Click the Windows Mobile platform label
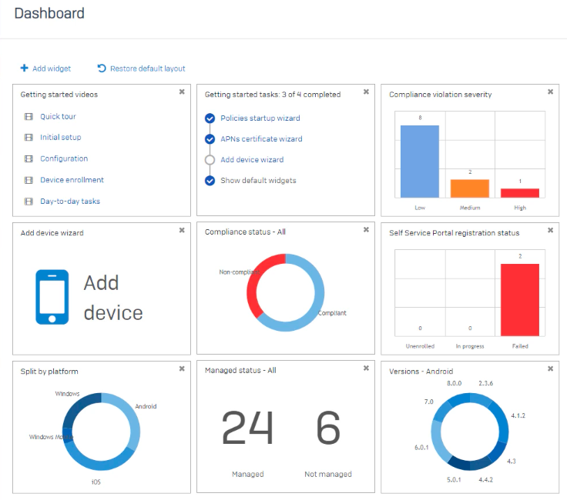Image resolution: width=567 pixels, height=500 pixels. (51, 437)
